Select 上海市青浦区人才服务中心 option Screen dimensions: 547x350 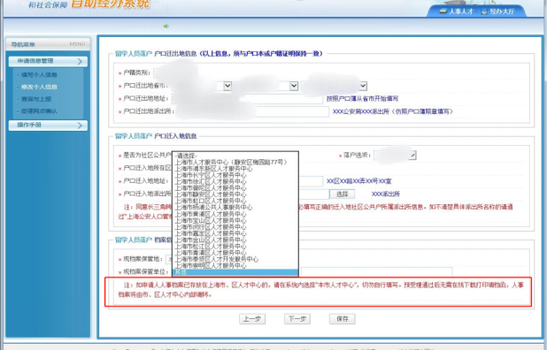(x=235, y=253)
